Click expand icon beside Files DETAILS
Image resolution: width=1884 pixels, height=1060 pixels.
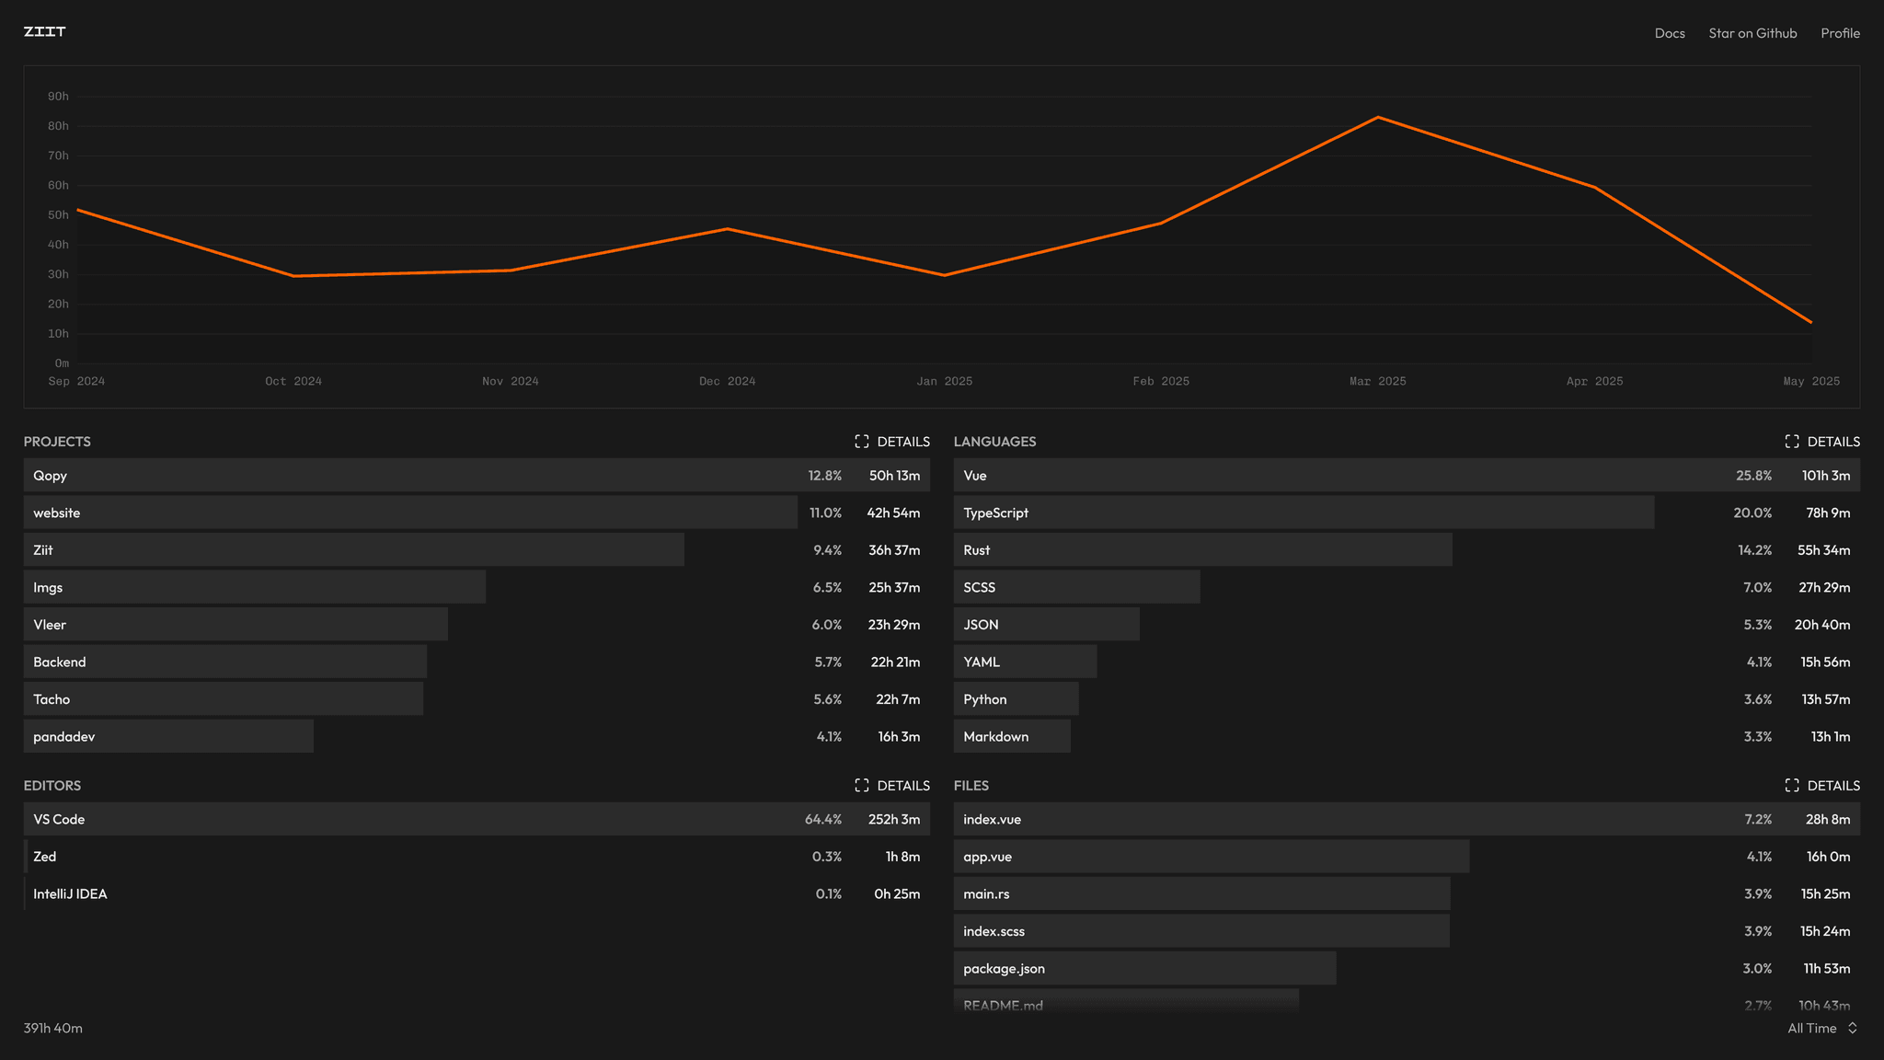coord(1791,786)
